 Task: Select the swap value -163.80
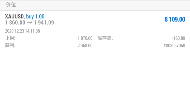[x=178, y=38]
